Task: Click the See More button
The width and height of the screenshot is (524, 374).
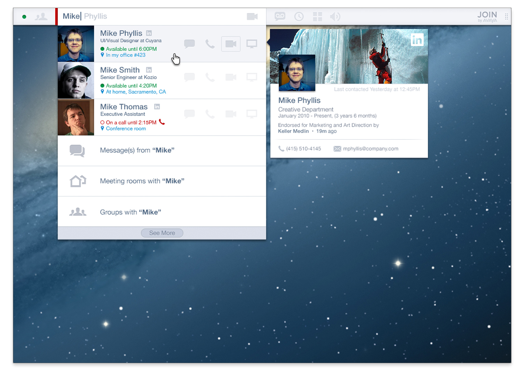Action: coord(162,233)
